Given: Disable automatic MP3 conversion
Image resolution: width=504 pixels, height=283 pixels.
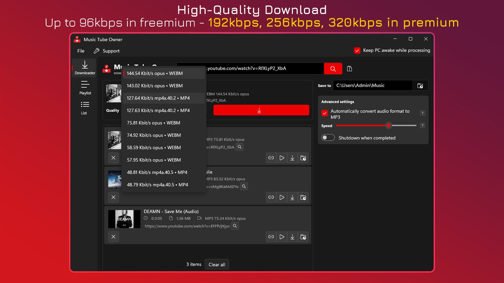Looking at the screenshot, I should pos(324,113).
